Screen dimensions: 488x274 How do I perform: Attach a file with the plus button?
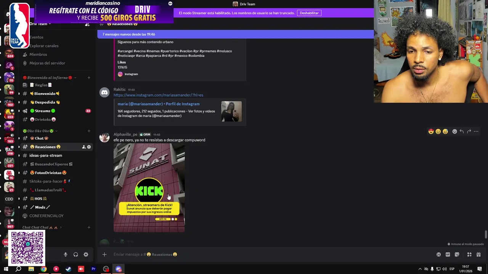(104, 254)
